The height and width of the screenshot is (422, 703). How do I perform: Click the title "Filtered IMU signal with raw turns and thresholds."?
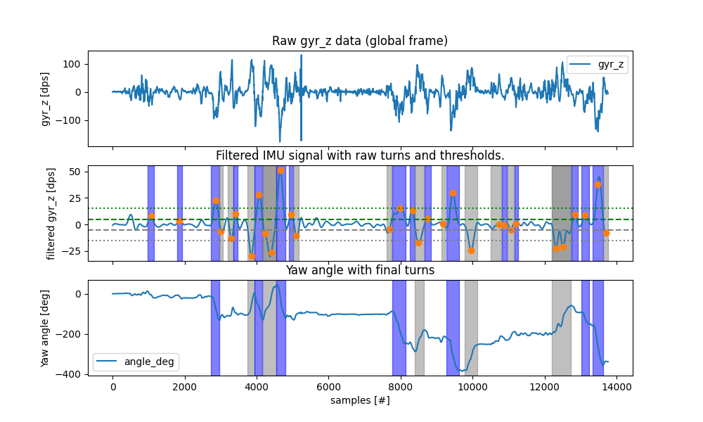359,155
